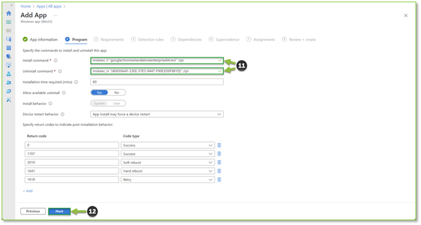
Task: Focus the Uninstall command field
Action: click(157, 71)
